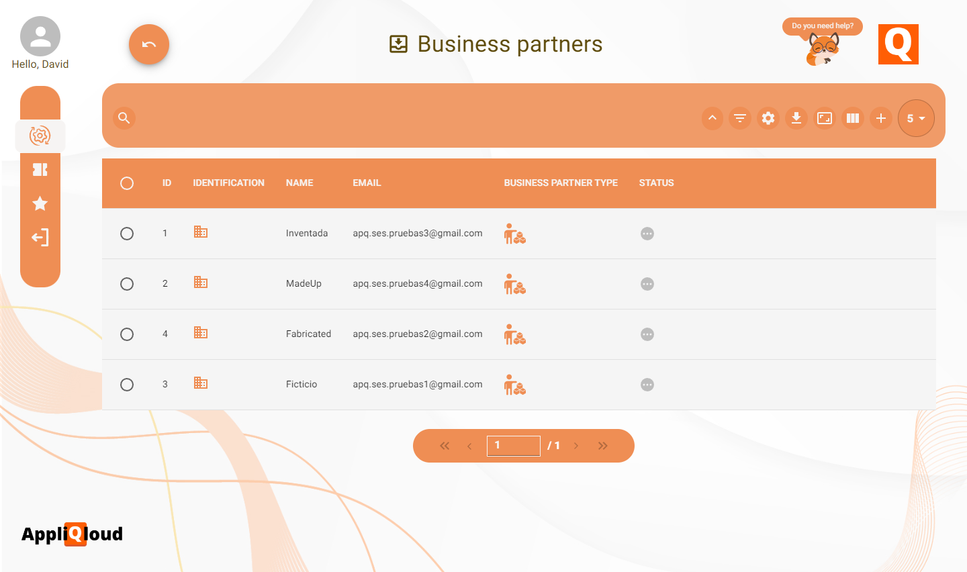Click the search magnifier icon
Screen dimensions: 967x572
point(124,118)
